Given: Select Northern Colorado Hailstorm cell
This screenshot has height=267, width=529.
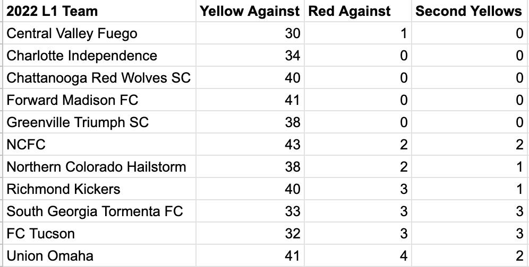Looking at the screenshot, I should click(96, 167).
